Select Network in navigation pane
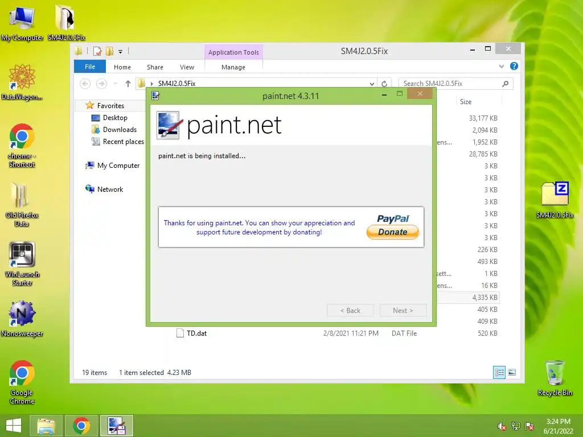 (110, 189)
